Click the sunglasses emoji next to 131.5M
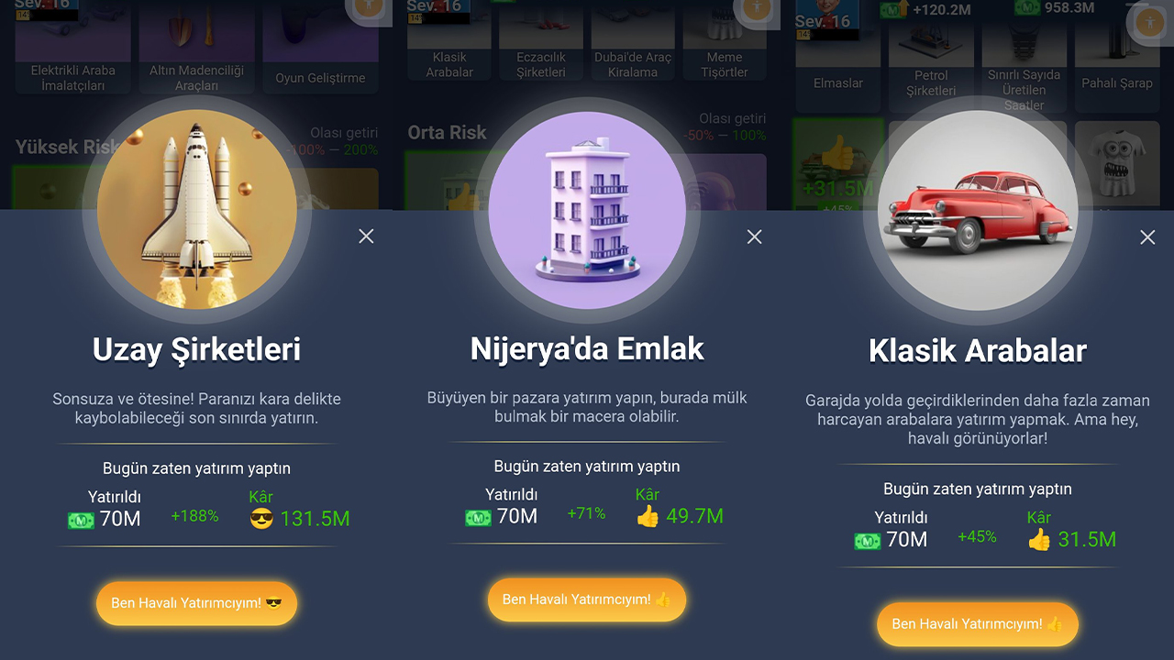The image size is (1174, 660). 261,519
